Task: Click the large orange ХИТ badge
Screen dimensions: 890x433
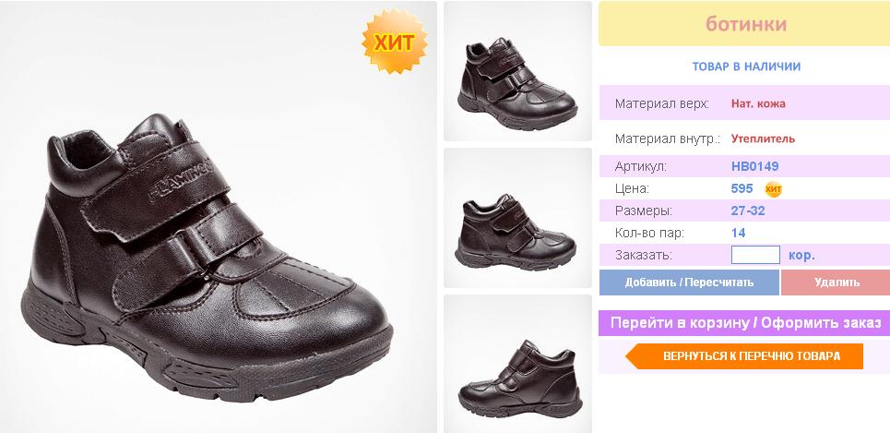Action: (395, 42)
